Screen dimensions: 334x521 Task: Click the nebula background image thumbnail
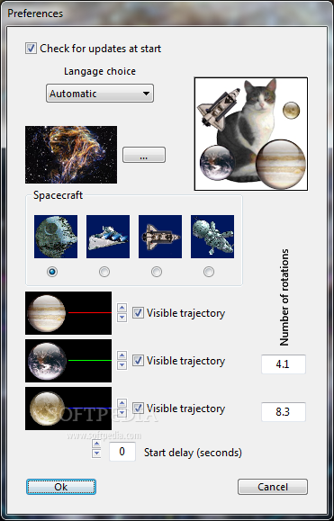pos(71,155)
